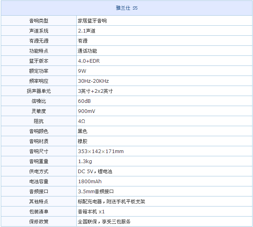The height and width of the screenshot is (227, 253).
Task: Click the 雅兰仕 S5 product title
Action: 126,8
